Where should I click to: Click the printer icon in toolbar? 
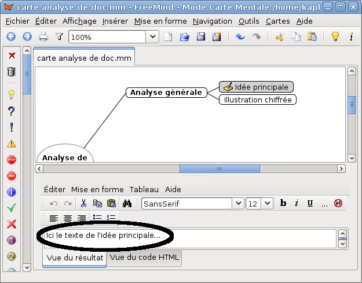[43, 36]
